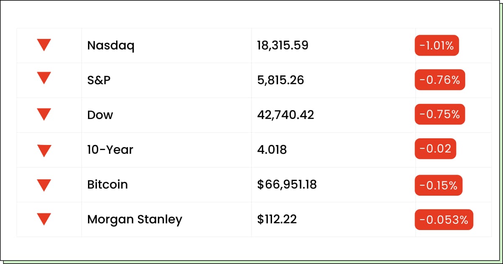Click the red down arrow beside Dow

(44, 114)
